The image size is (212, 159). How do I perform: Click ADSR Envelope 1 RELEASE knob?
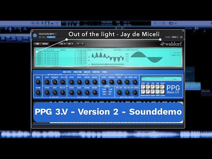click(95, 82)
